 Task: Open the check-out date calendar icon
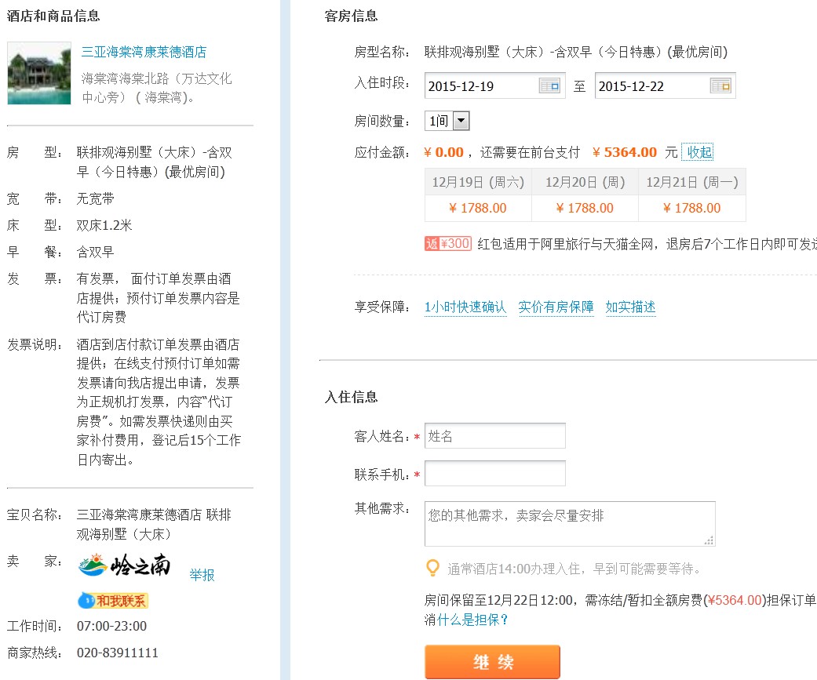pos(720,86)
